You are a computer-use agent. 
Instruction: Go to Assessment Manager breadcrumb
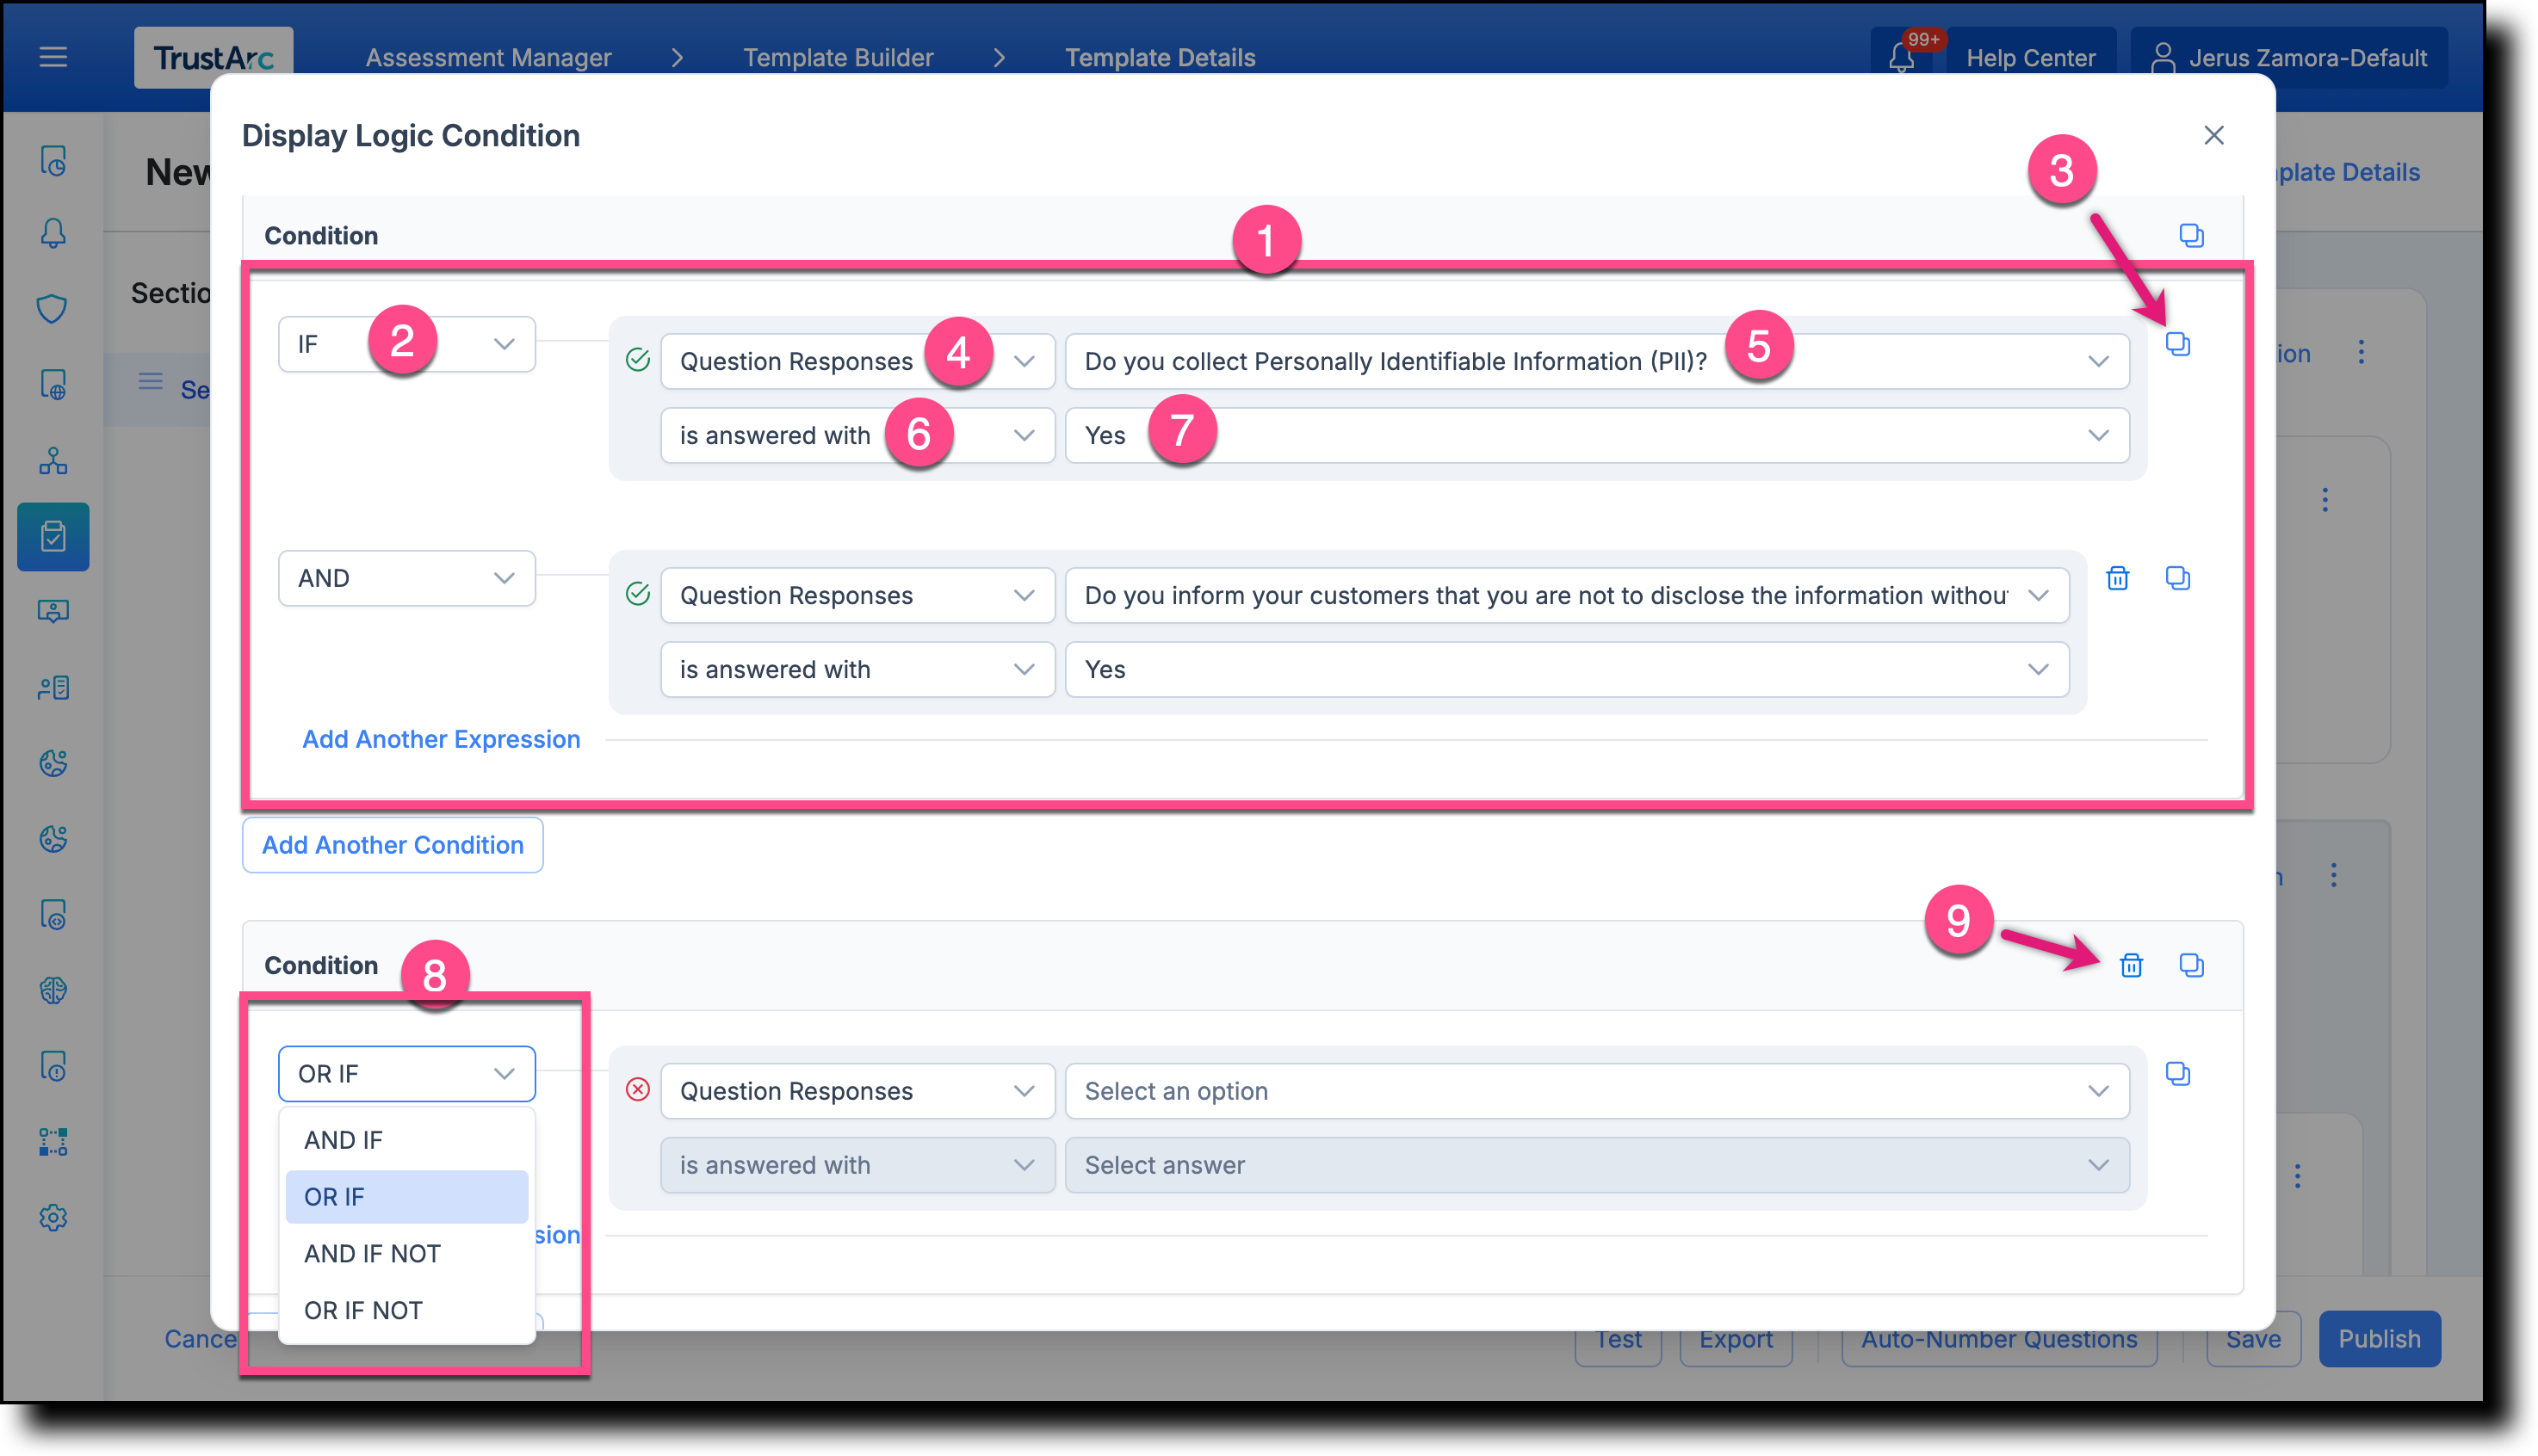(x=488, y=58)
